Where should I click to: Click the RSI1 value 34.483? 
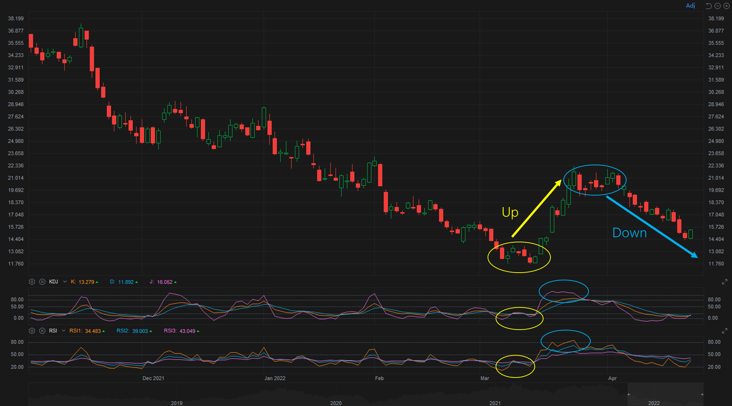click(93, 331)
